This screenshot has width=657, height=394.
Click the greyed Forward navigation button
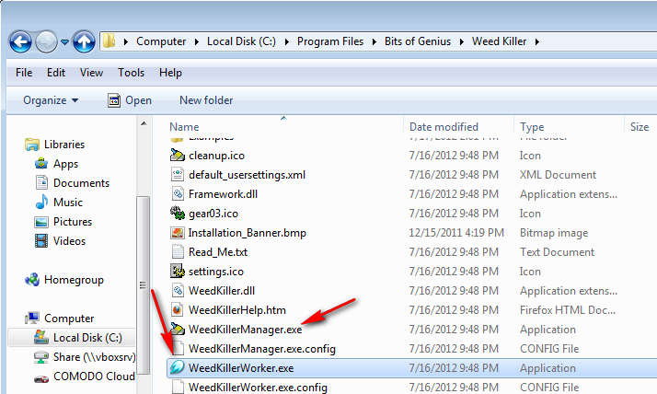coord(46,41)
